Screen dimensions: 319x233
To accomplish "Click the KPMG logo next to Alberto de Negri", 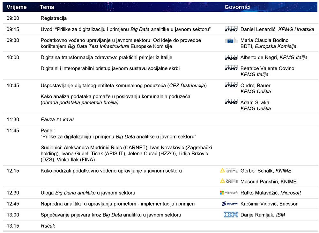I will point(231,58).
